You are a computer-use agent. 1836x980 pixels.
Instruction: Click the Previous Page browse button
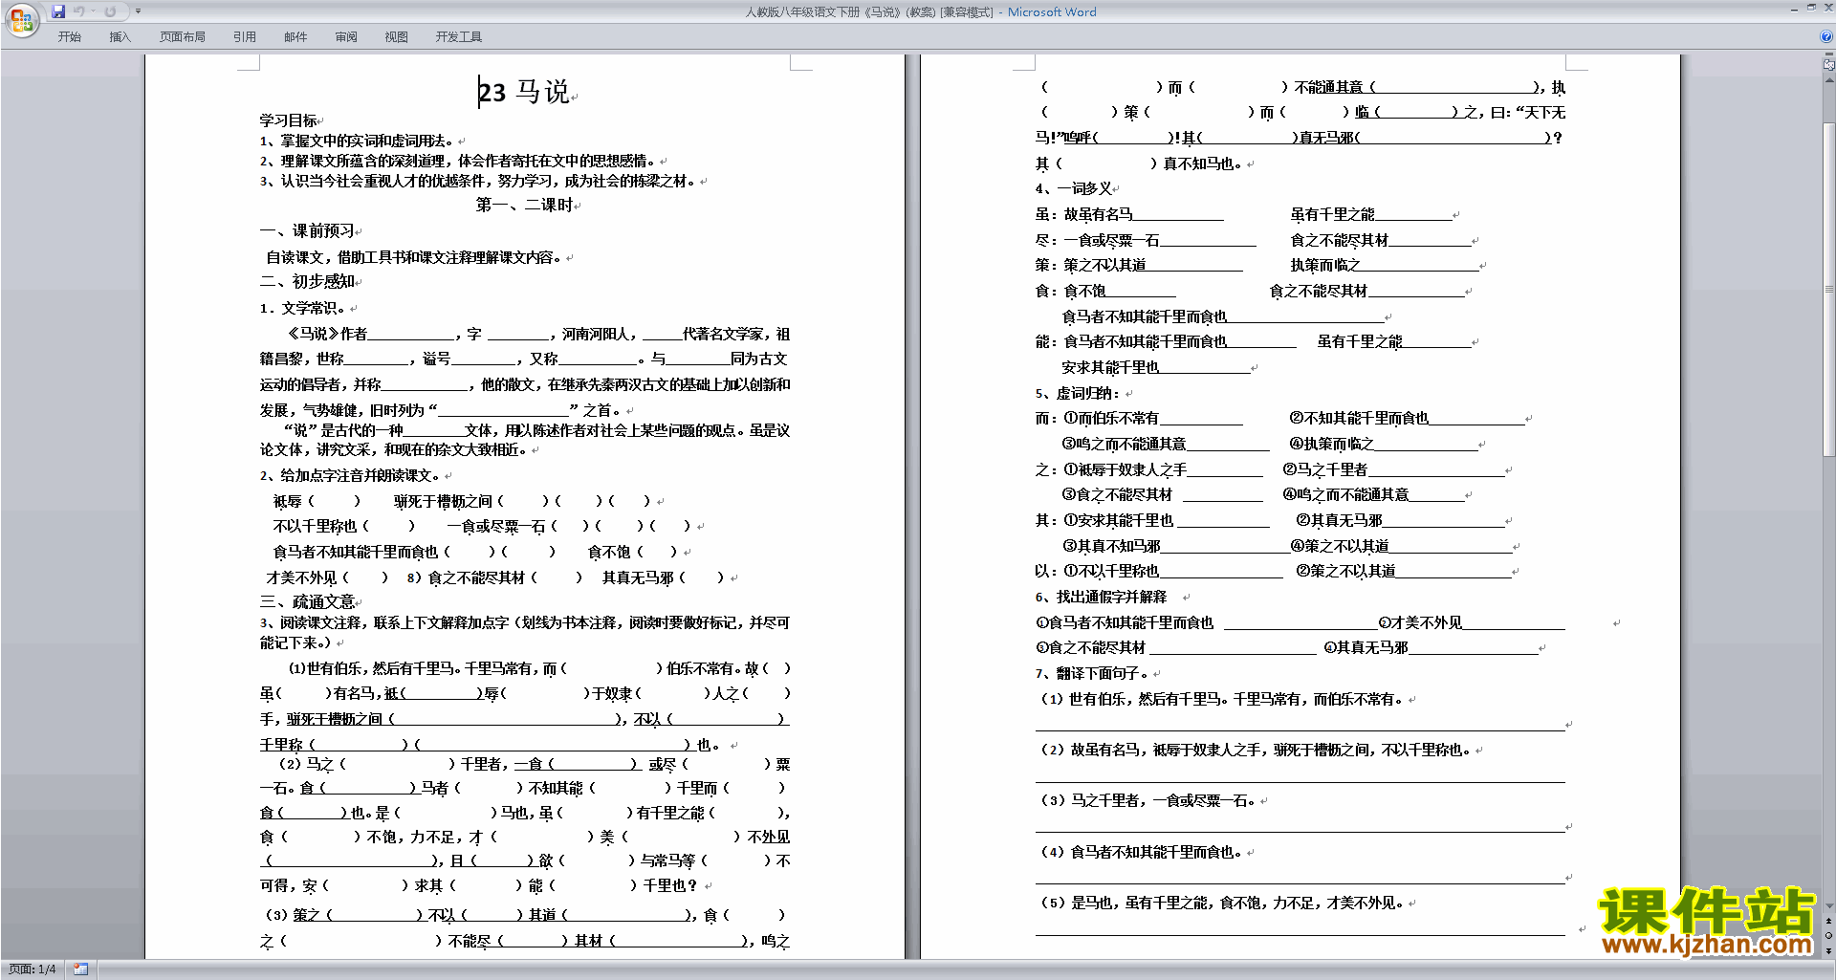(1829, 922)
